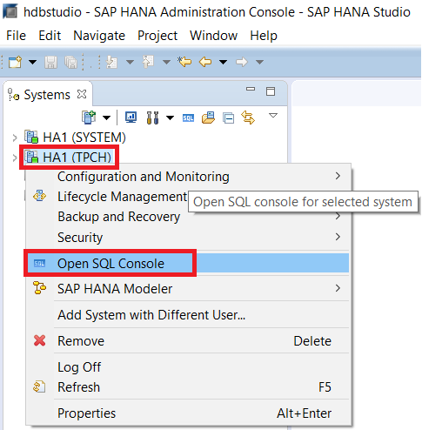Viewport: 422px width, 430px height.
Task: Choose Properties from context menu
Action: [187, 413]
